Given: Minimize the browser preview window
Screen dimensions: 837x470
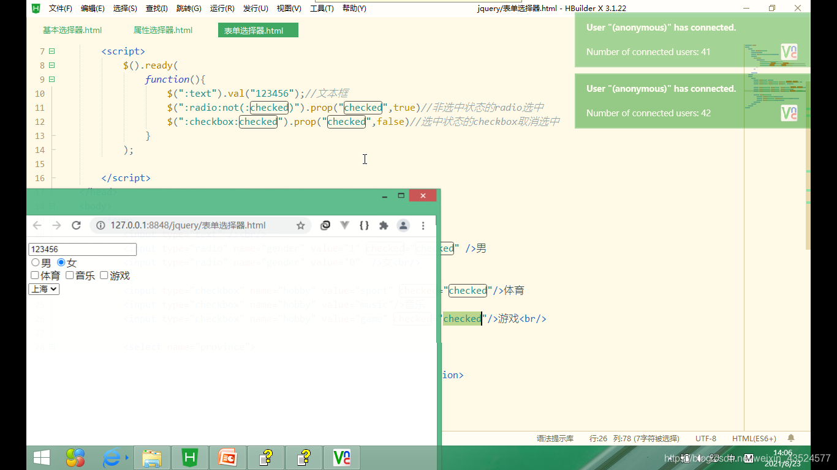Looking at the screenshot, I should tap(385, 196).
